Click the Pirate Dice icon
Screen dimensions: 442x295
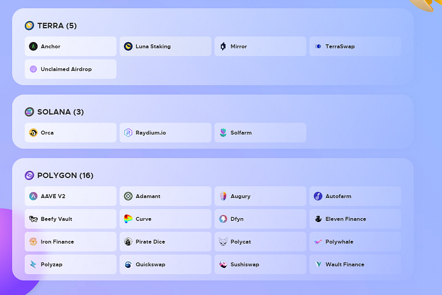click(x=128, y=241)
